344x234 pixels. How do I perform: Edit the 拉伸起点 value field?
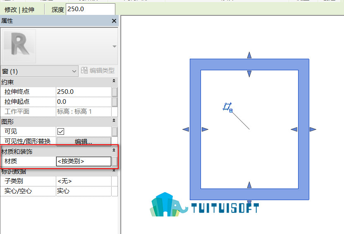pyautogui.click(x=84, y=102)
